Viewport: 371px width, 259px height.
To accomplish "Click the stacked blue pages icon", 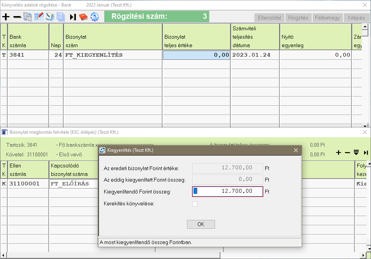I will pos(61,17).
